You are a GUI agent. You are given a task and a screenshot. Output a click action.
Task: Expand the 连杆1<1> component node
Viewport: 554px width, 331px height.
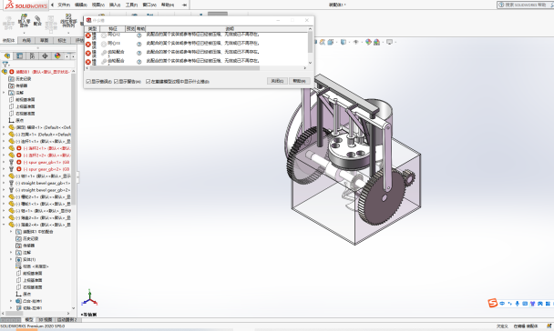tap(4, 141)
